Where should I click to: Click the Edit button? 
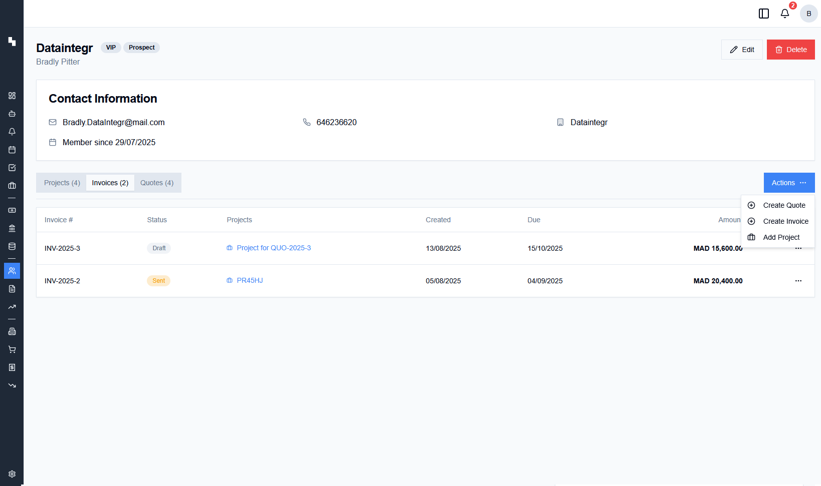click(x=742, y=50)
